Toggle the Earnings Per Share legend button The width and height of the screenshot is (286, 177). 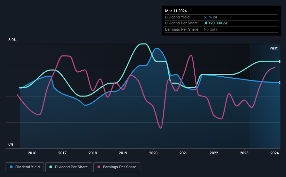(x=117, y=167)
